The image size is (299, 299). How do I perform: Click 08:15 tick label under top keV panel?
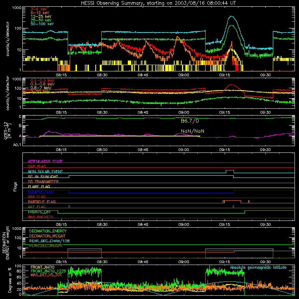pyautogui.click(x=61, y=75)
